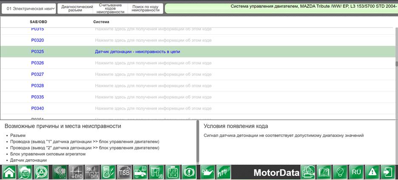Click the exit door icon
The width and height of the screenshot is (398, 180).
pos(389,172)
